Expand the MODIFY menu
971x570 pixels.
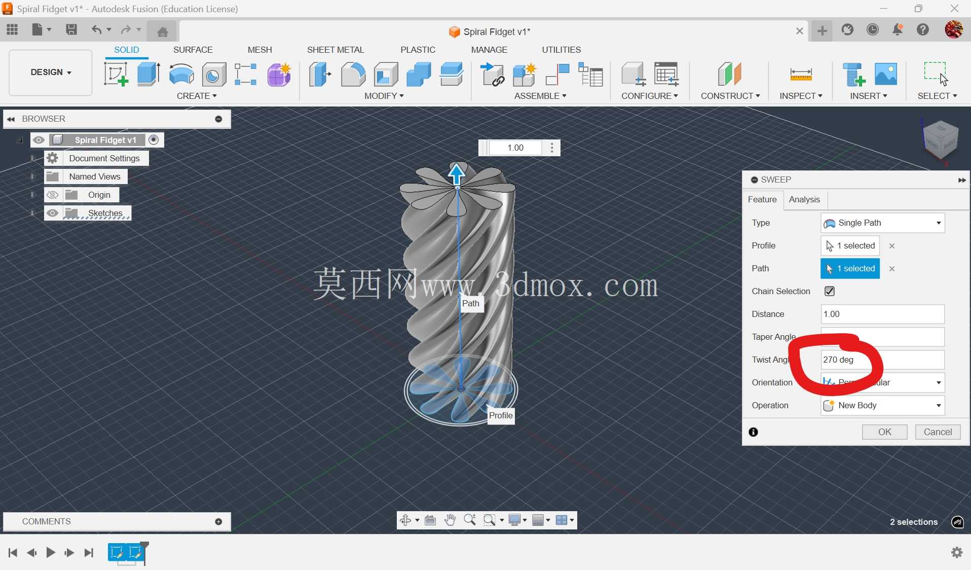click(x=384, y=96)
